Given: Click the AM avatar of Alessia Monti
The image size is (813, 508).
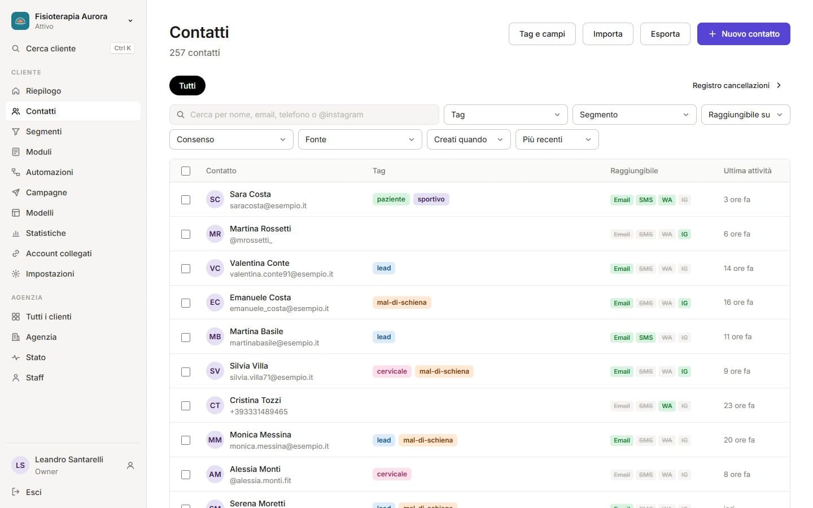Looking at the screenshot, I should point(215,474).
